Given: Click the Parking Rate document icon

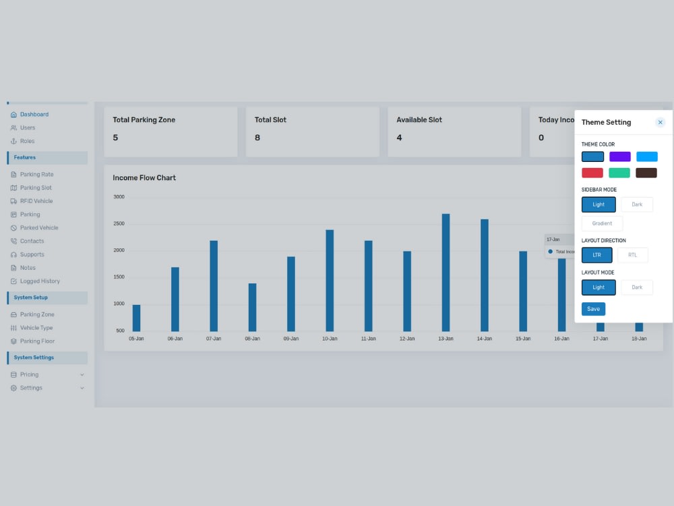Looking at the screenshot, I should pos(13,175).
